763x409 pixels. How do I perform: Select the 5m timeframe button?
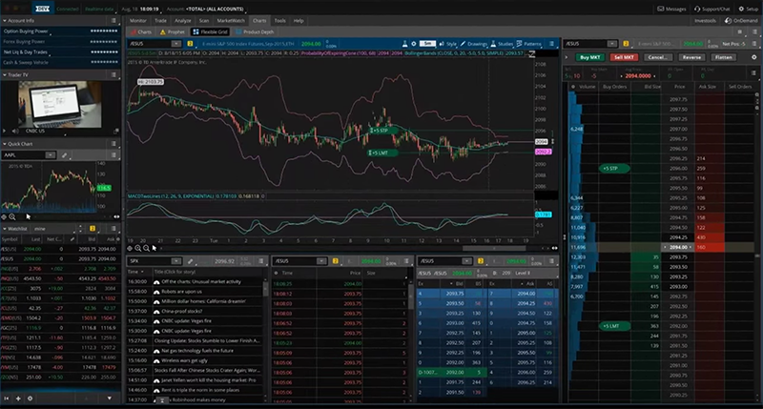coord(427,44)
